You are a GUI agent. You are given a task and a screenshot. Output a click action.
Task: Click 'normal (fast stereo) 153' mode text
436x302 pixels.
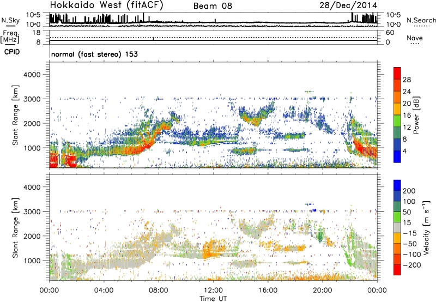coord(94,54)
